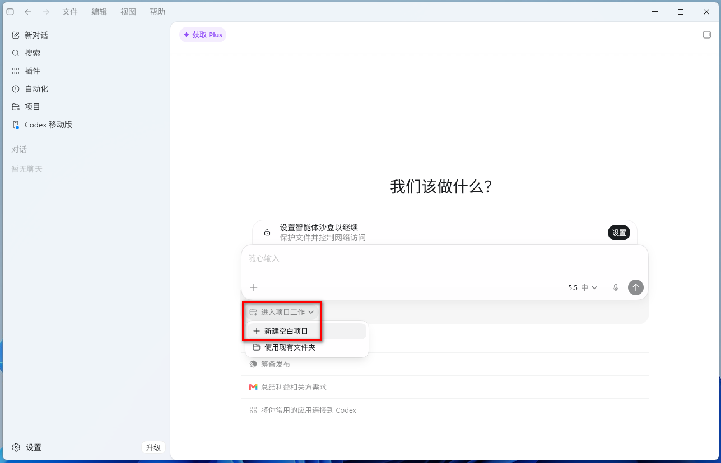Start a 新对话 from the sidebar

(85, 35)
